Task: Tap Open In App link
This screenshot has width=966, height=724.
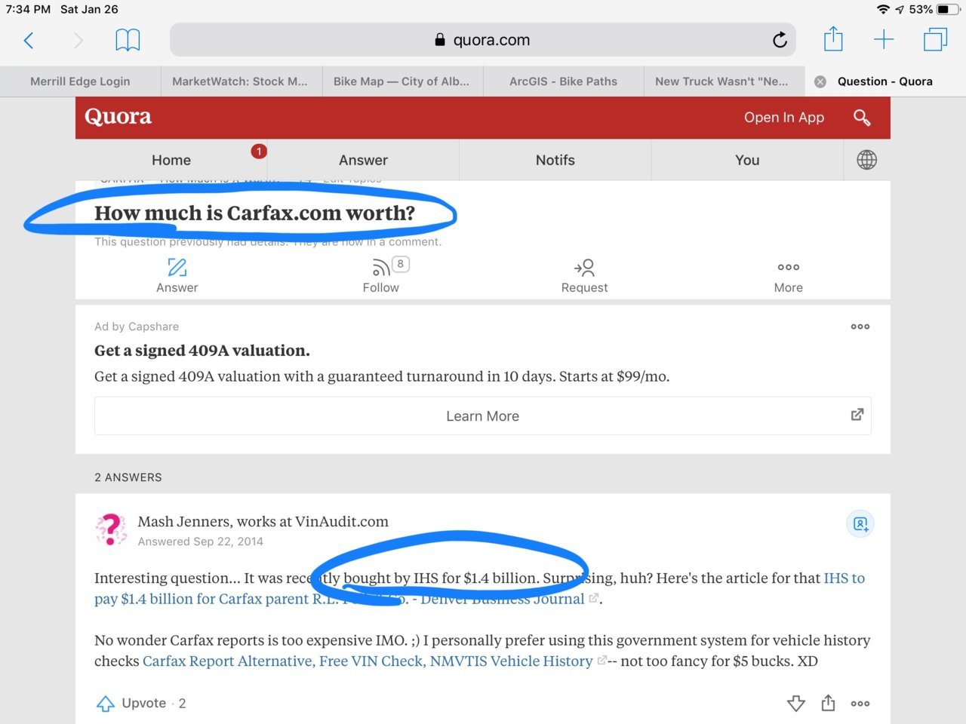Action: (x=784, y=118)
